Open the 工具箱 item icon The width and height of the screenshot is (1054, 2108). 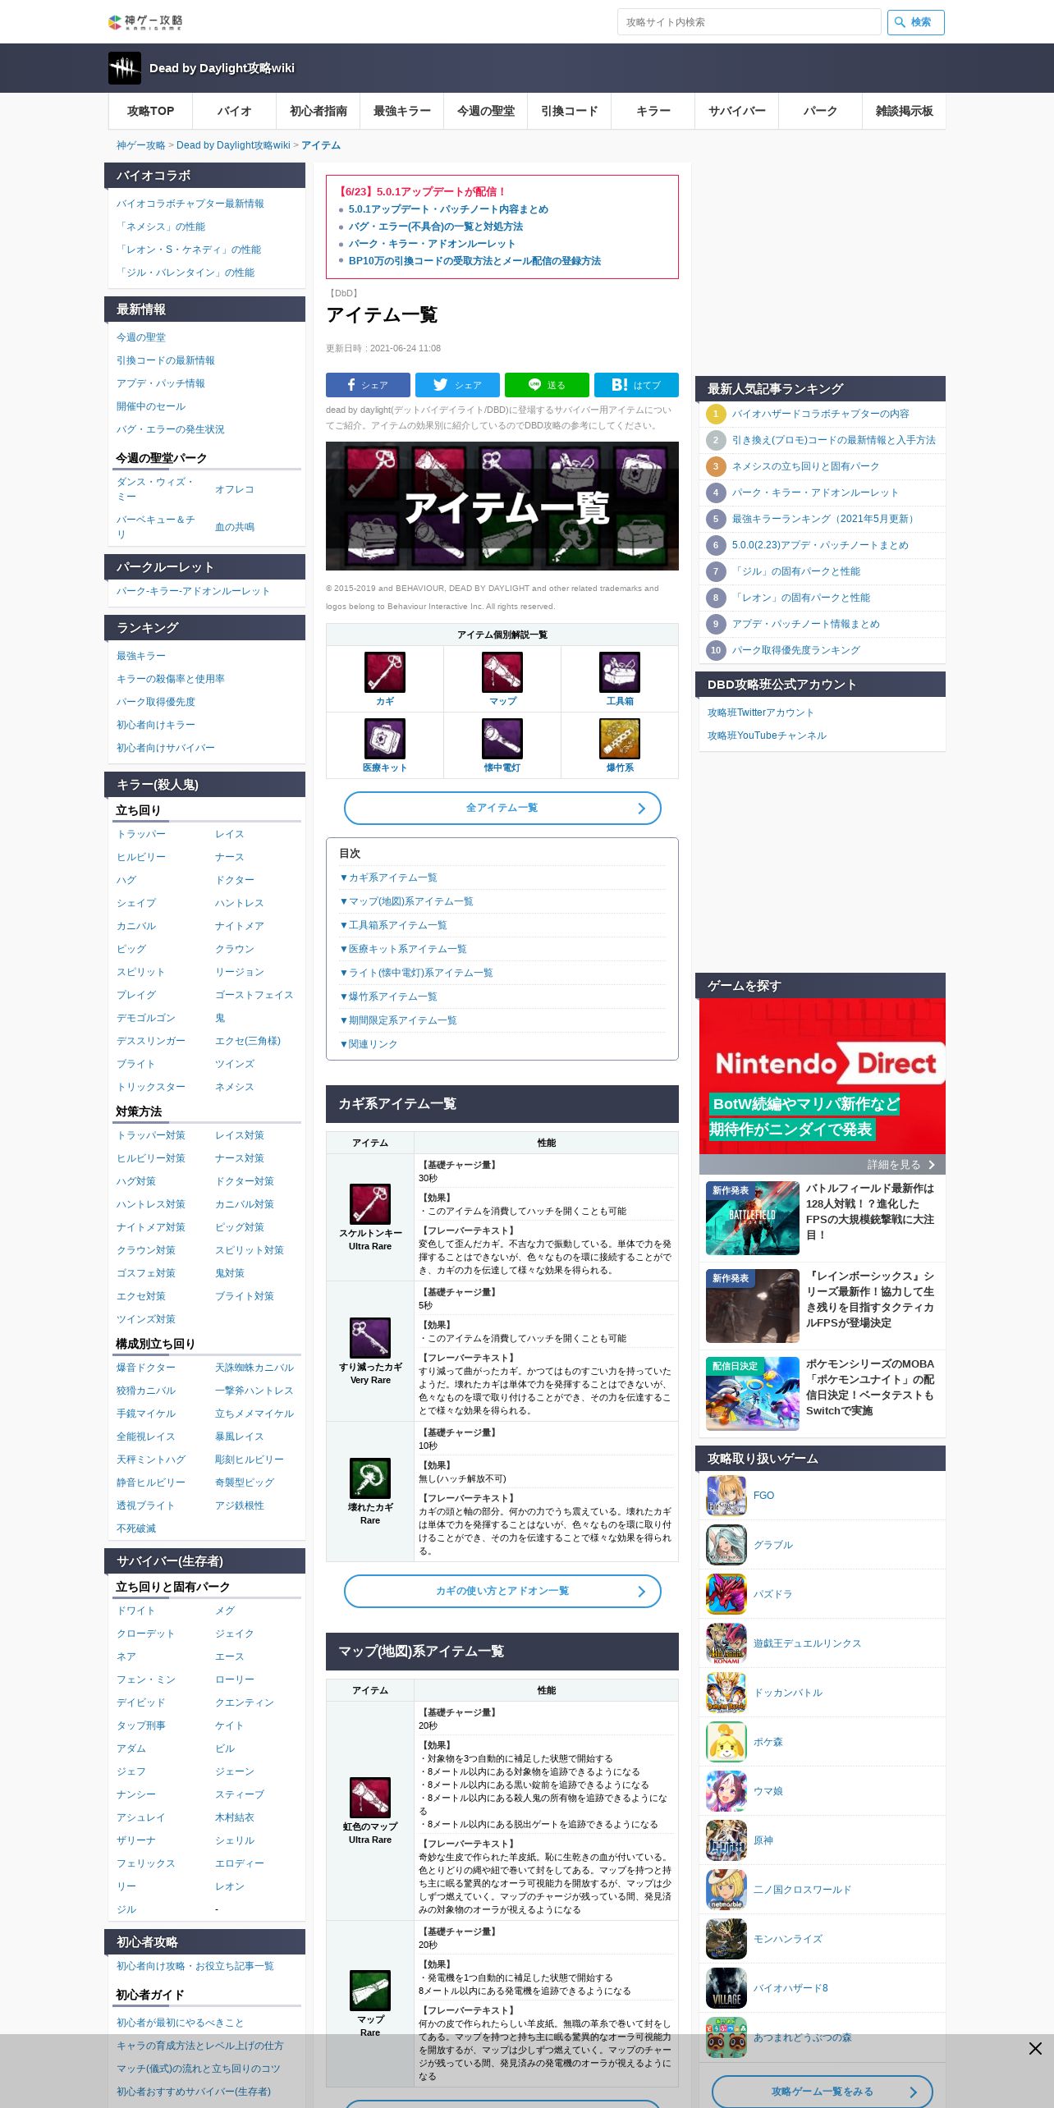coord(620,672)
